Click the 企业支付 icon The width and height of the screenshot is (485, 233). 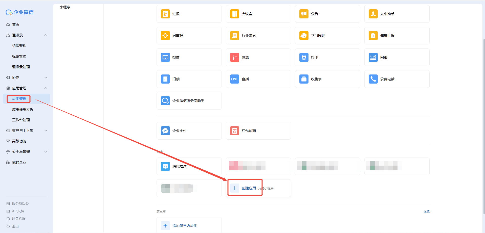pos(165,131)
